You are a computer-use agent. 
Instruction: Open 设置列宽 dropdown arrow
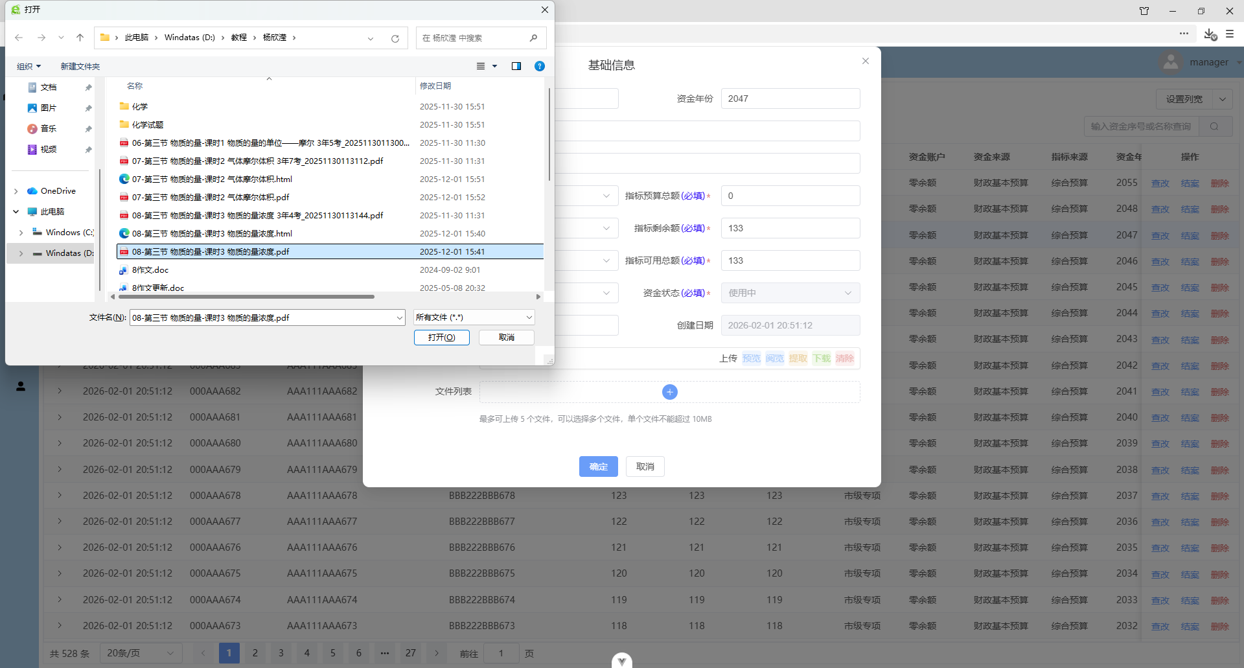click(x=1223, y=99)
